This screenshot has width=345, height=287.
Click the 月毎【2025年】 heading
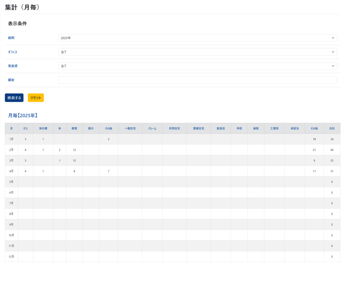23,115
